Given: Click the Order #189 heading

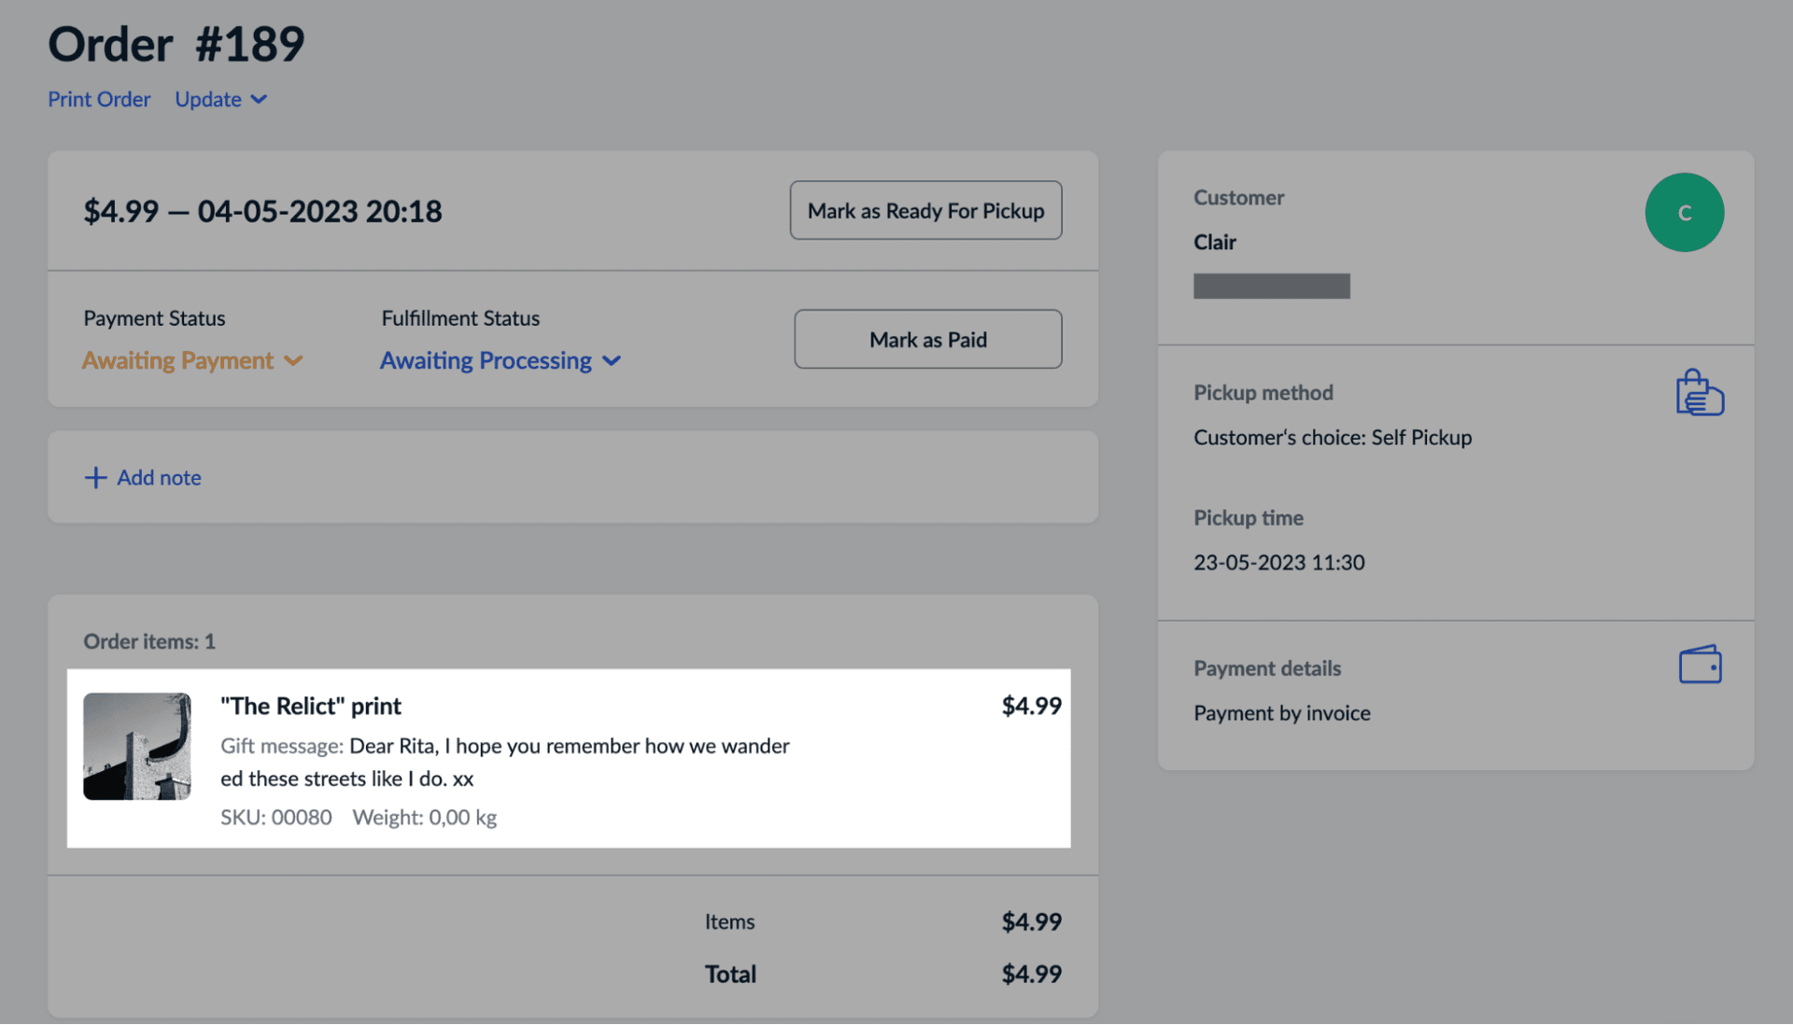Looking at the screenshot, I should (176, 44).
